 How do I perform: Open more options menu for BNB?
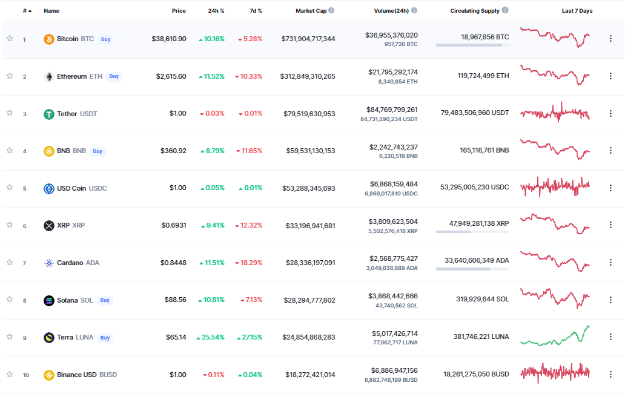[610, 151]
